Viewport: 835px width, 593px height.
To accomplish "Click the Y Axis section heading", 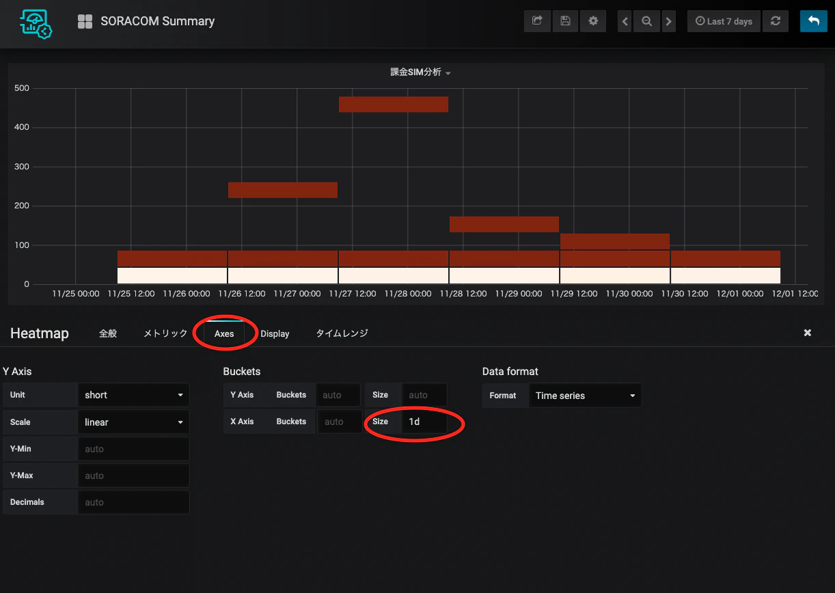I will click(17, 372).
